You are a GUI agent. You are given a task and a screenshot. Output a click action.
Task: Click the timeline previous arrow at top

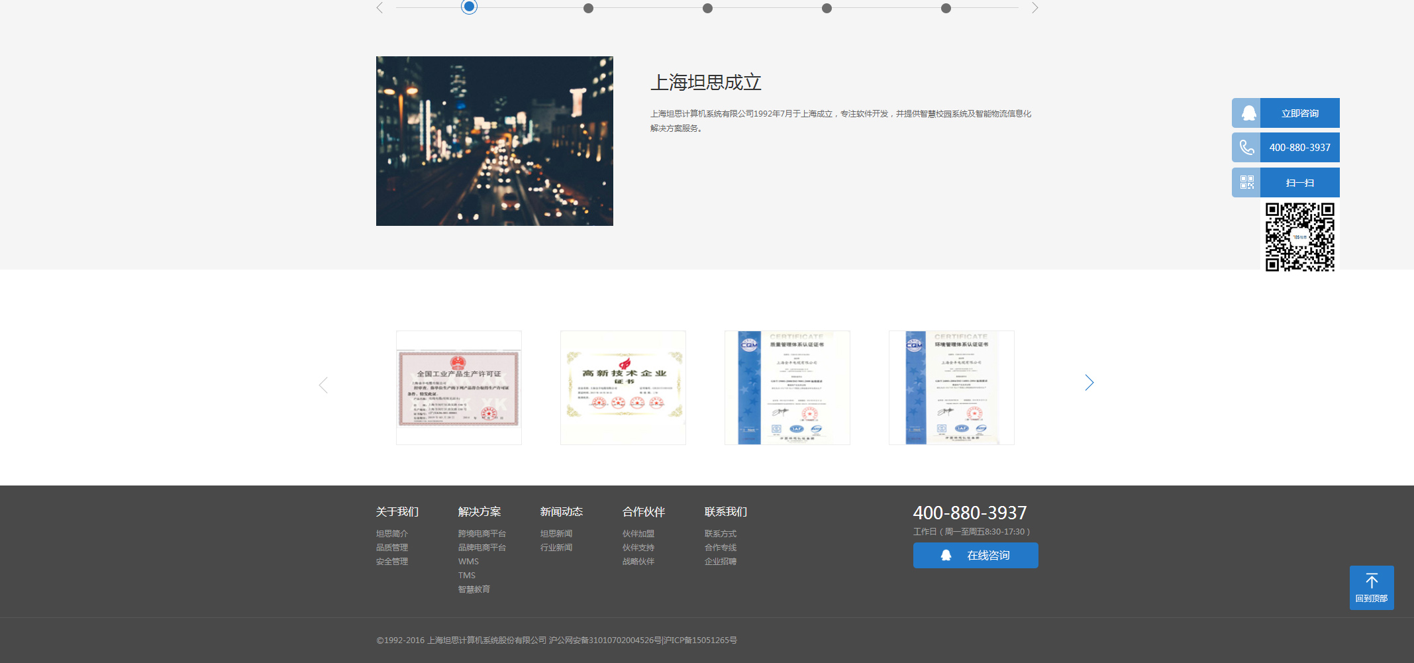379,8
